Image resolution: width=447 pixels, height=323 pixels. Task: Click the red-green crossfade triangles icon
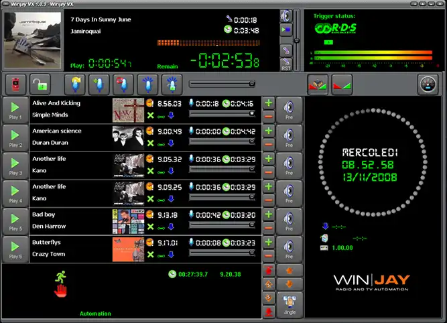tap(342, 84)
